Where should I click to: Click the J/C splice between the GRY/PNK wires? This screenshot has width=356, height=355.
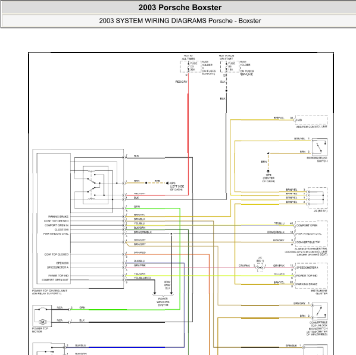260,267
